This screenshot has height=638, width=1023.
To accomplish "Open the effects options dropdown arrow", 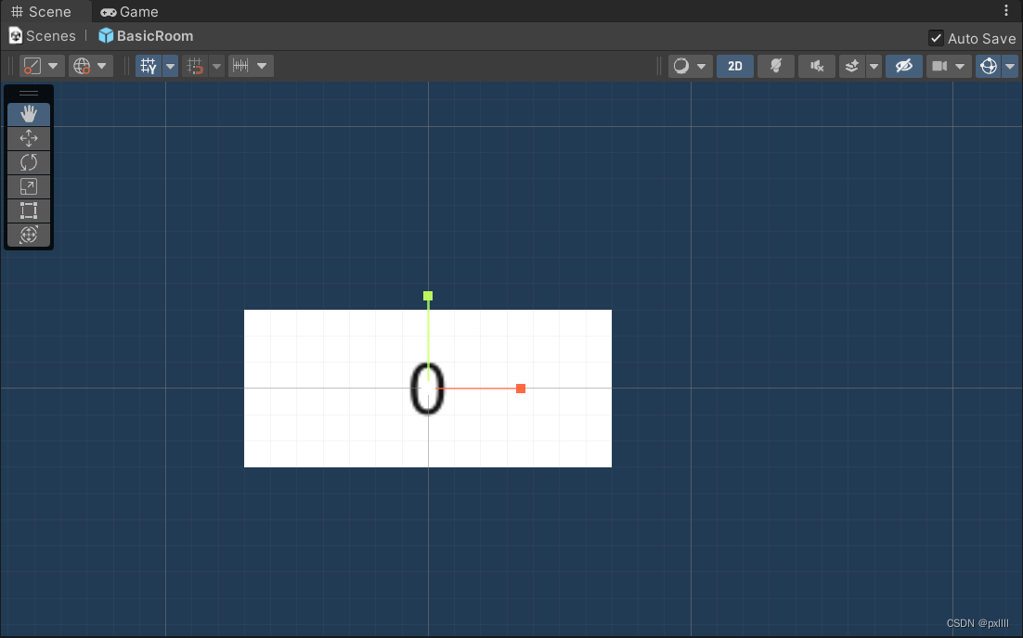I will pyautogui.click(x=874, y=66).
